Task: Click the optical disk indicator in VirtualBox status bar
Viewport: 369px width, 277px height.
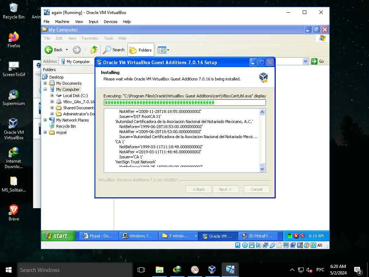Action: 245,245
